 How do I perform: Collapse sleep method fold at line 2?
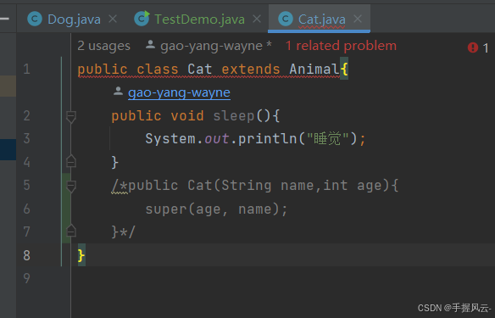[x=71, y=116]
